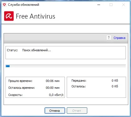Select the status text Поиск обновлений...
Viewport: 131px width, 117px height.
36,50
